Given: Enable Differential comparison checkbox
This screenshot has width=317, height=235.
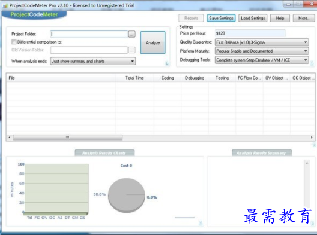Looking at the screenshot, I should click(x=14, y=42).
